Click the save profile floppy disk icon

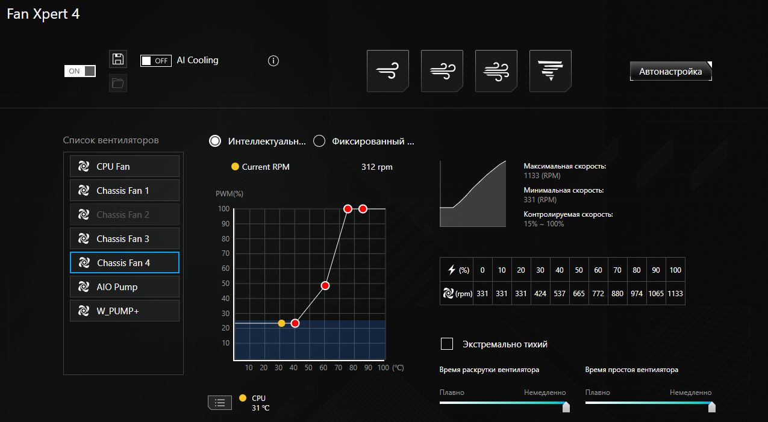pos(118,59)
